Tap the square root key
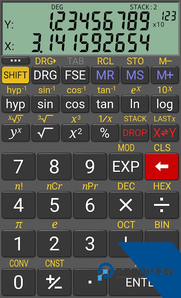The height and width of the screenshot is (298, 181). coord(45,133)
